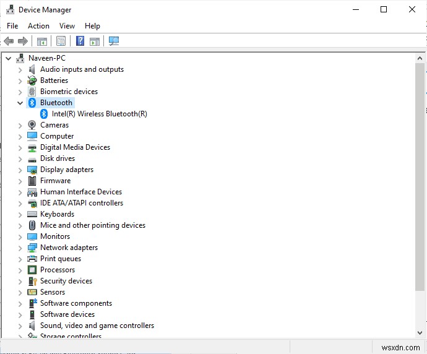
Task: Select the Monitors label
Action: pyautogui.click(x=55, y=236)
